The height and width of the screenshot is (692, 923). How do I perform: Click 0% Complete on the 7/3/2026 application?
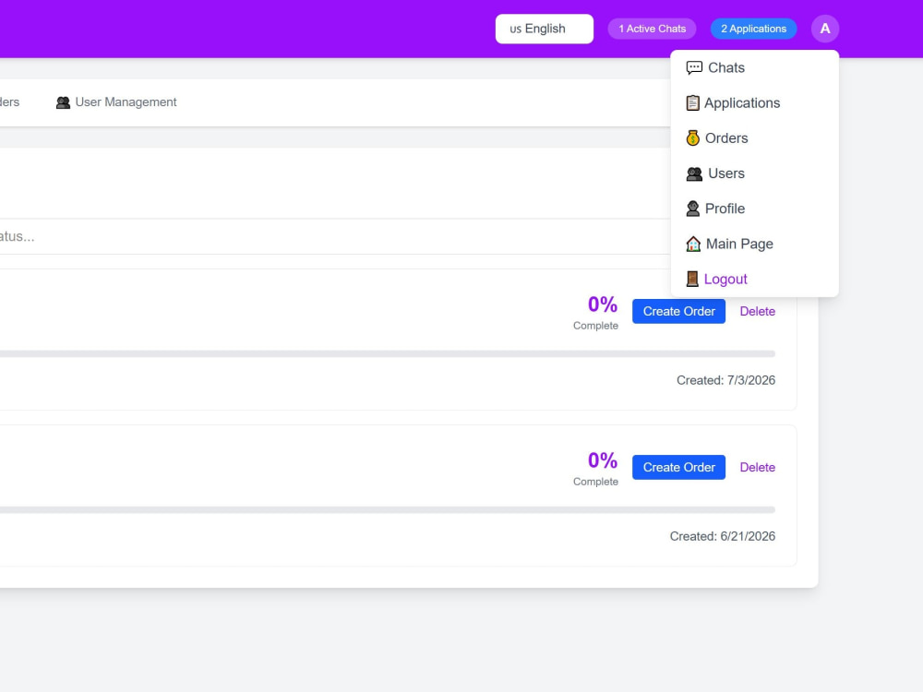click(595, 313)
